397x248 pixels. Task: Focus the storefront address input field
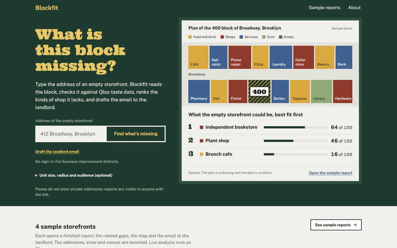(x=71, y=134)
